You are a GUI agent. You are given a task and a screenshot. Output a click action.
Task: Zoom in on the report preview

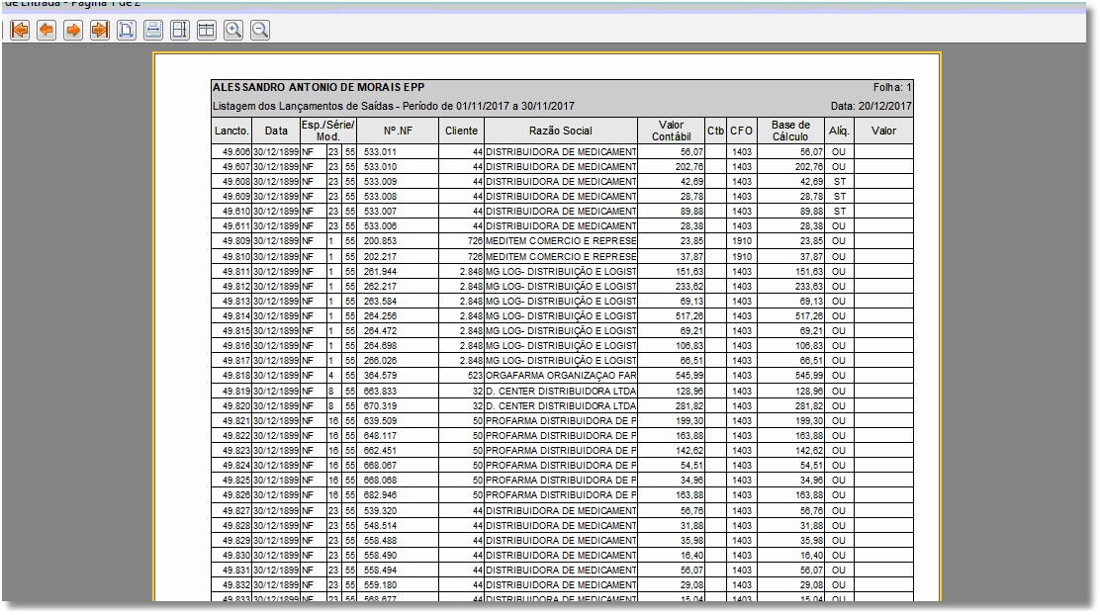click(233, 30)
